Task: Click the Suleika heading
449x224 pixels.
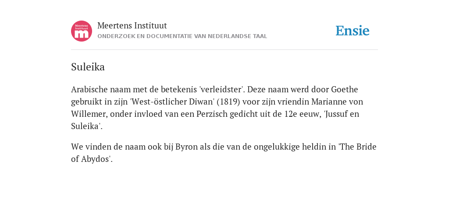Action: pos(88,67)
